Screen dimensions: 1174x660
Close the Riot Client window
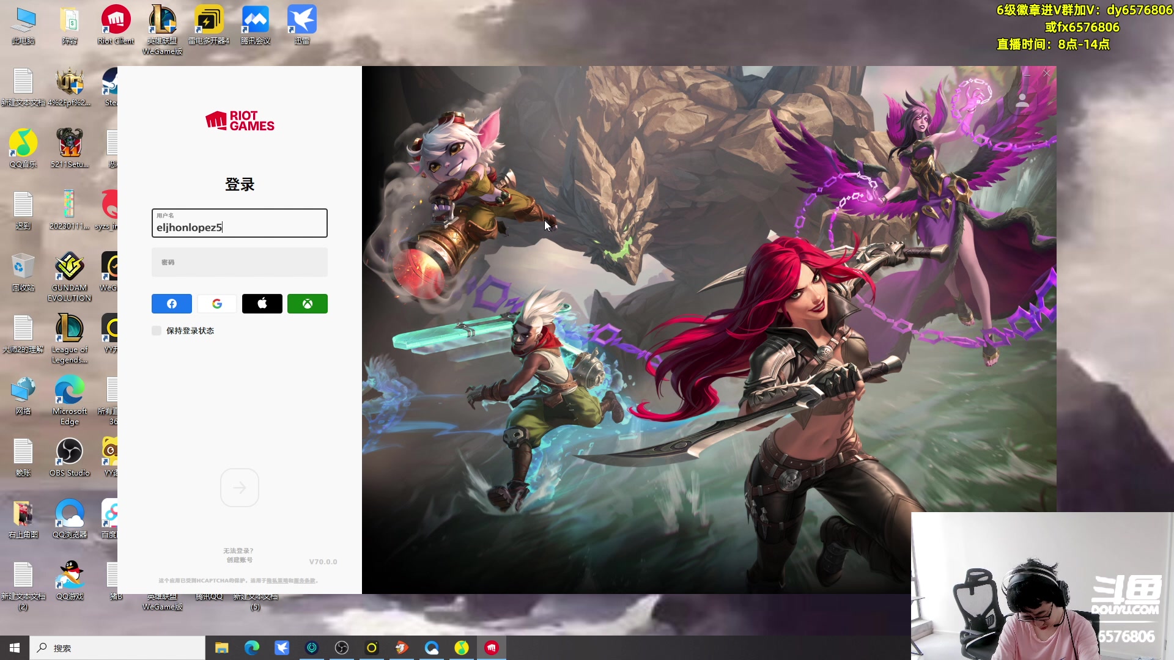pos(1046,73)
